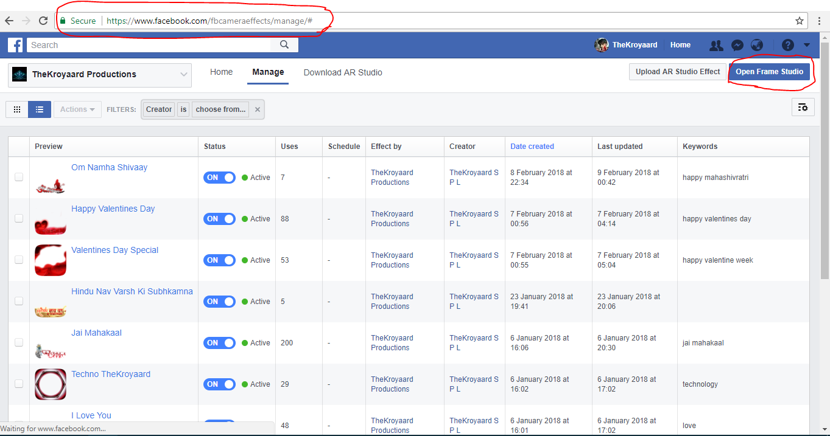Open the Creator filter field dropdown
The width and height of the screenshot is (830, 436).
[159, 109]
